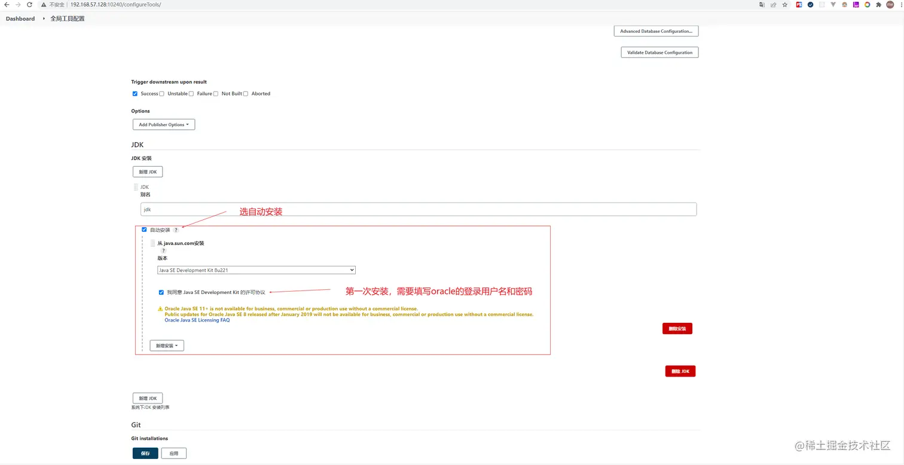
Task: Click the browser forward arrow
Action: 18,4
